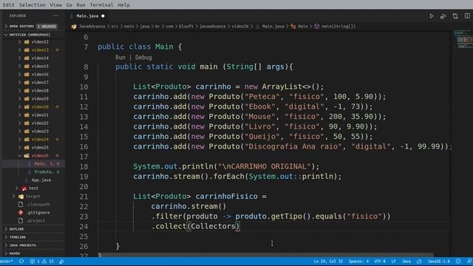Click Ln 24, Col 32 in status bar
This screenshot has width=473, height=266.
coord(328,262)
